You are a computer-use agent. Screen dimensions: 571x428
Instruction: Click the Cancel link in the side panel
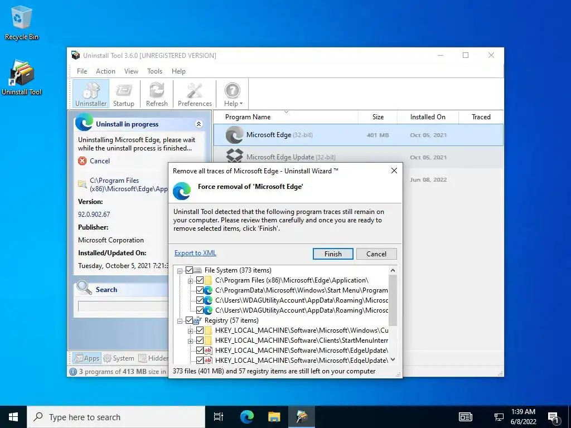99,161
